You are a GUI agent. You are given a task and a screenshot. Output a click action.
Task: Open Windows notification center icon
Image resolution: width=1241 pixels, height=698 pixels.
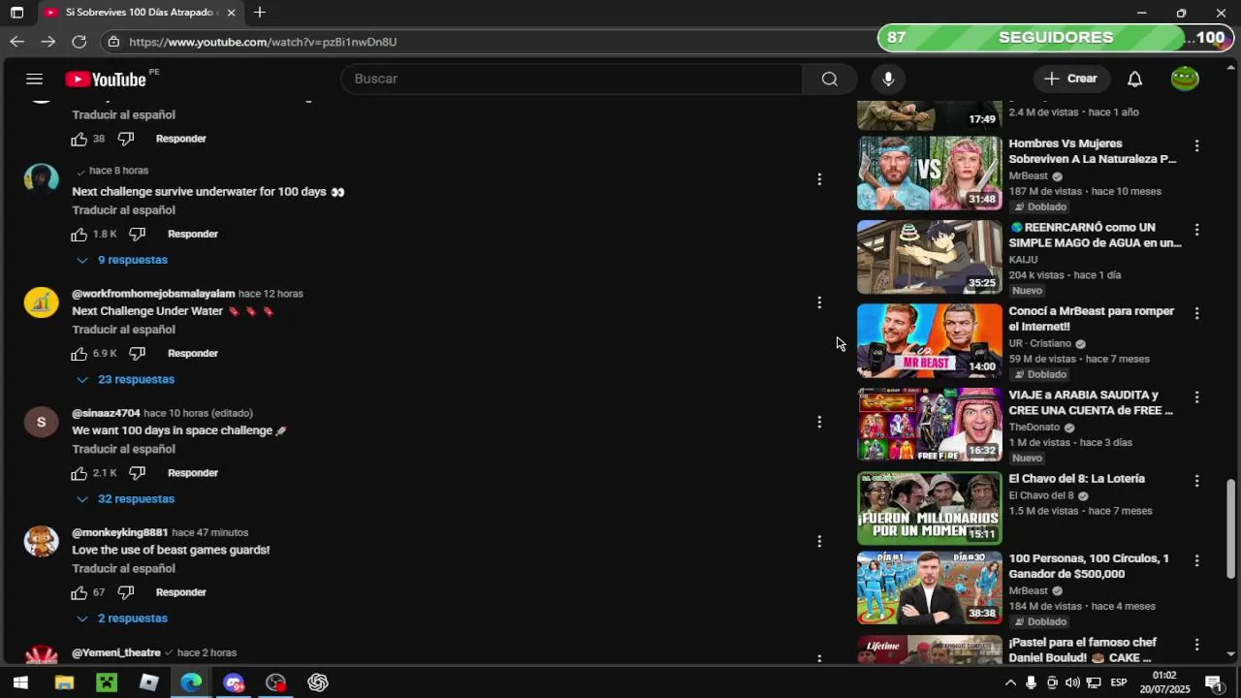click(x=1213, y=682)
